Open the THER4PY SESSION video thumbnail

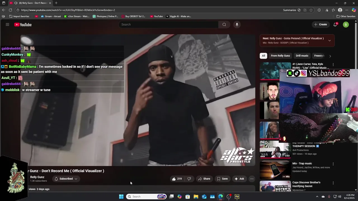[275, 149]
